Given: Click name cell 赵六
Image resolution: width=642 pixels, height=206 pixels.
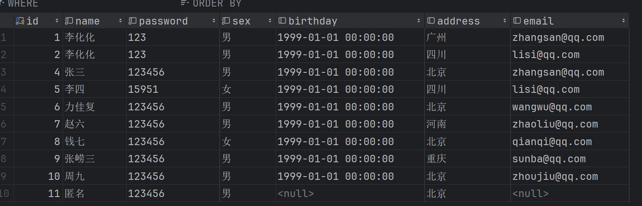Looking at the screenshot, I should tap(94, 124).
